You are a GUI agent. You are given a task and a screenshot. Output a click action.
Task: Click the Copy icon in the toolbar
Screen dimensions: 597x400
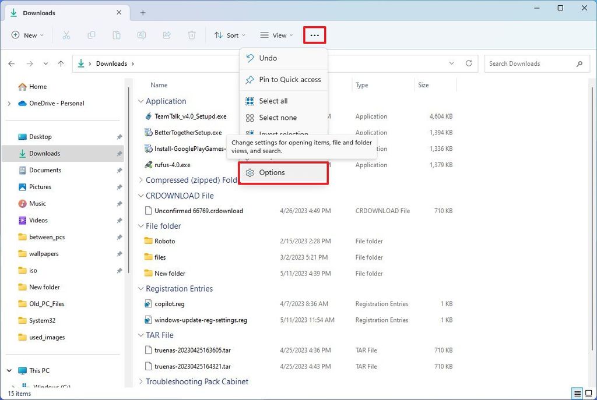(x=92, y=35)
